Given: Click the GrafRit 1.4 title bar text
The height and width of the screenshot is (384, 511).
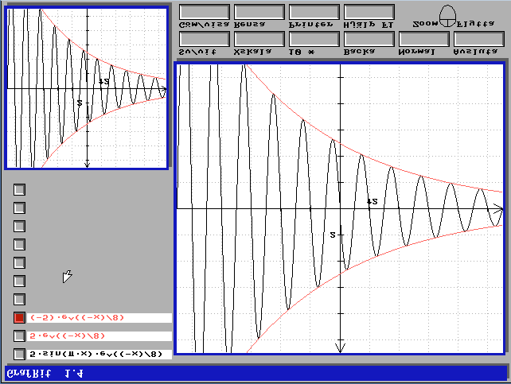Looking at the screenshot, I should pos(45,374).
